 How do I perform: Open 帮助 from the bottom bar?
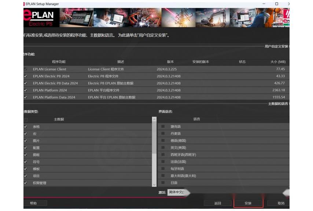(x=33, y=203)
